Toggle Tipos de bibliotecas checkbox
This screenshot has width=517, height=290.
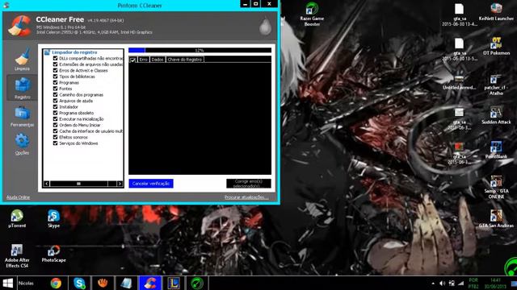pos(56,77)
